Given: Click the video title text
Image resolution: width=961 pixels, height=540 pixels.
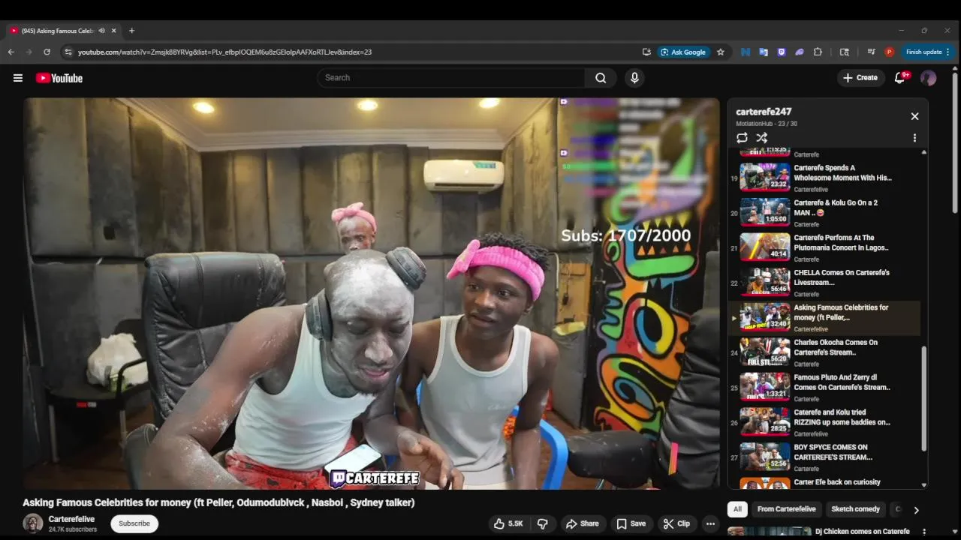Looking at the screenshot, I should (218, 502).
